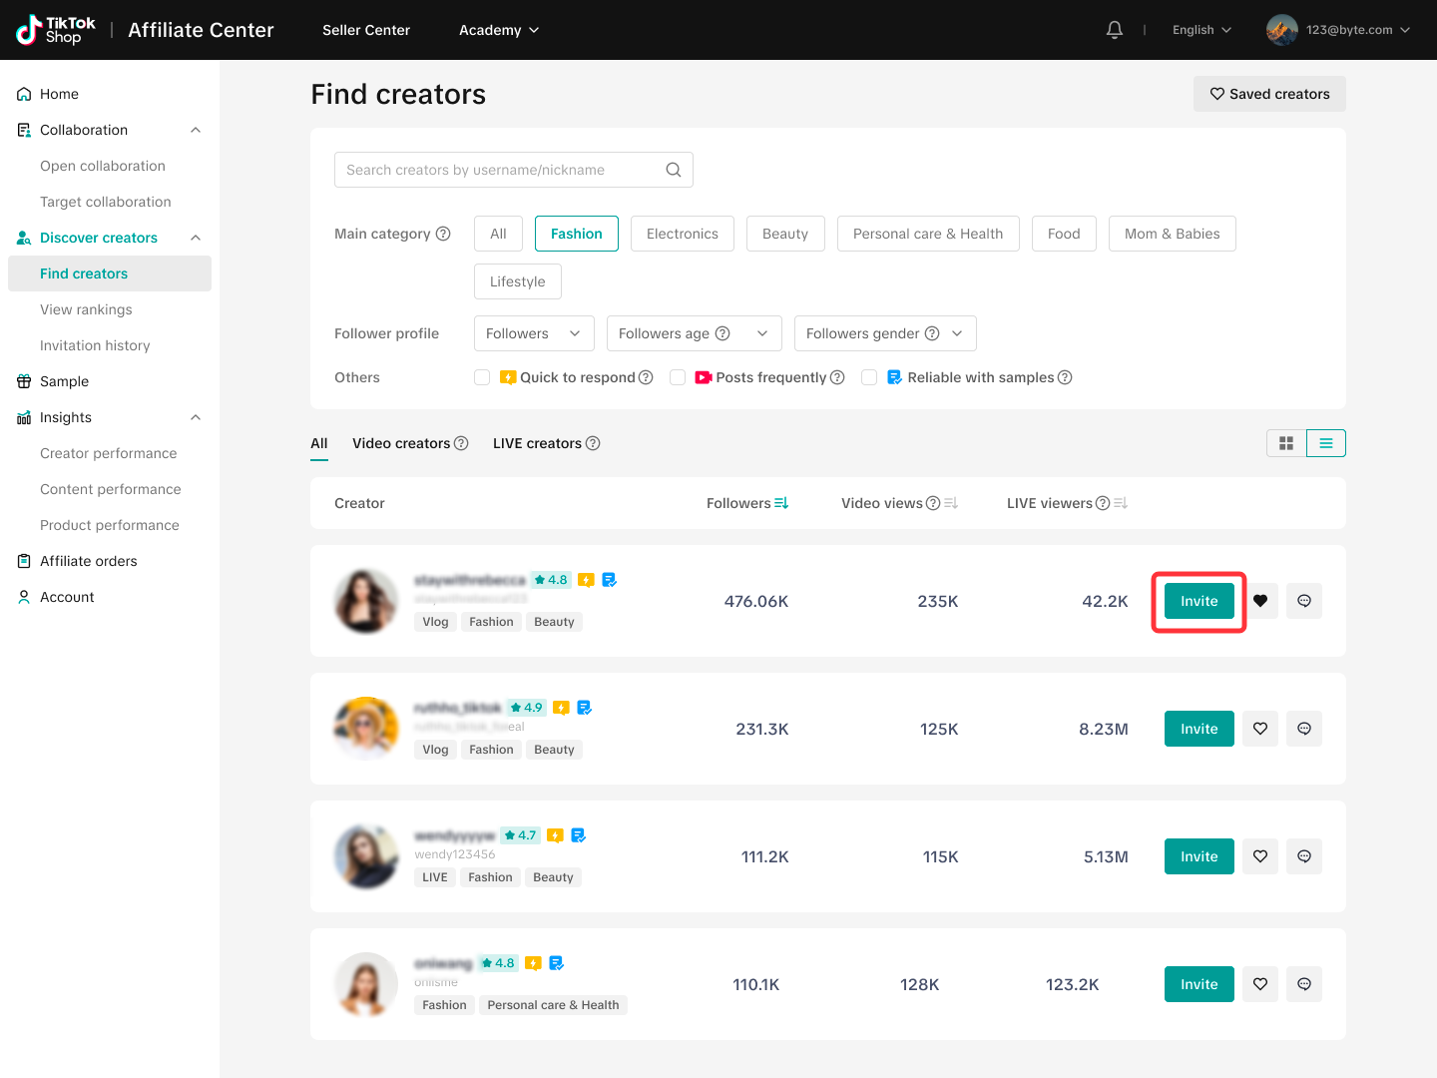Open the English language selector
Viewport: 1437px width, 1078px height.
pos(1200,29)
